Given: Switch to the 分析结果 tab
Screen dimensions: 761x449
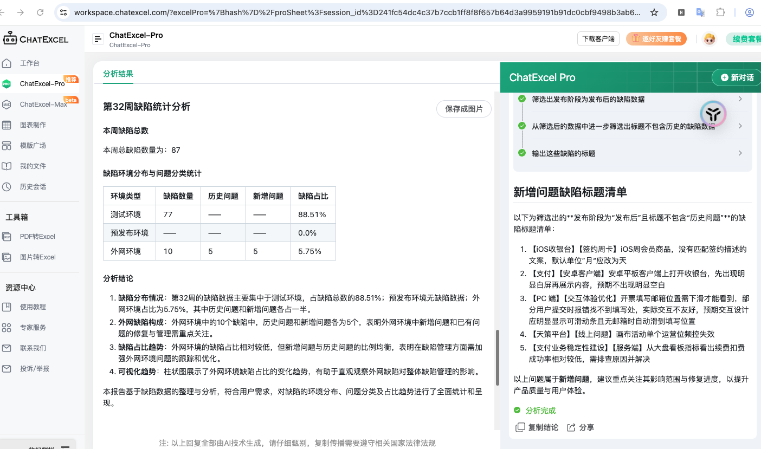Looking at the screenshot, I should (118, 74).
